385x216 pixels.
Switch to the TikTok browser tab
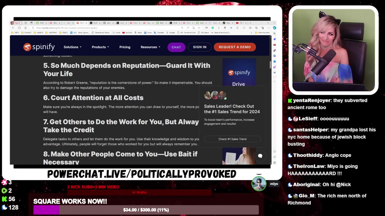point(228,23)
